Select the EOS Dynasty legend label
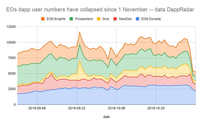This screenshot has width=202, height=125. [151, 19]
